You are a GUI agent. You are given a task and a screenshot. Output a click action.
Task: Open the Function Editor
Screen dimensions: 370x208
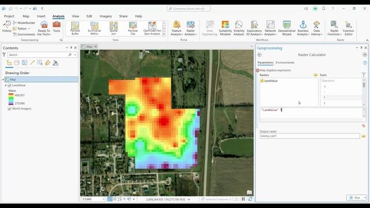pos(348,28)
